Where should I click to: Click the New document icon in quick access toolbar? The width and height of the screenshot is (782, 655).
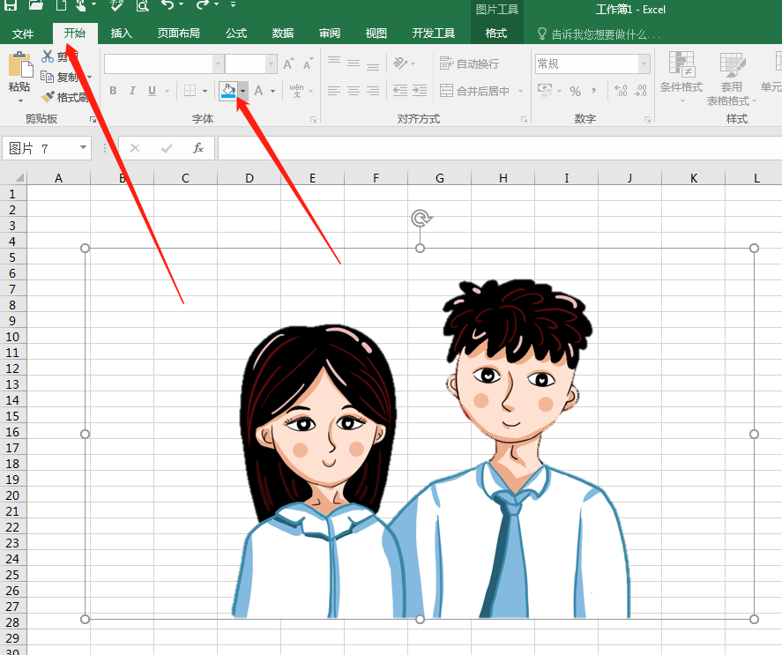click(61, 5)
